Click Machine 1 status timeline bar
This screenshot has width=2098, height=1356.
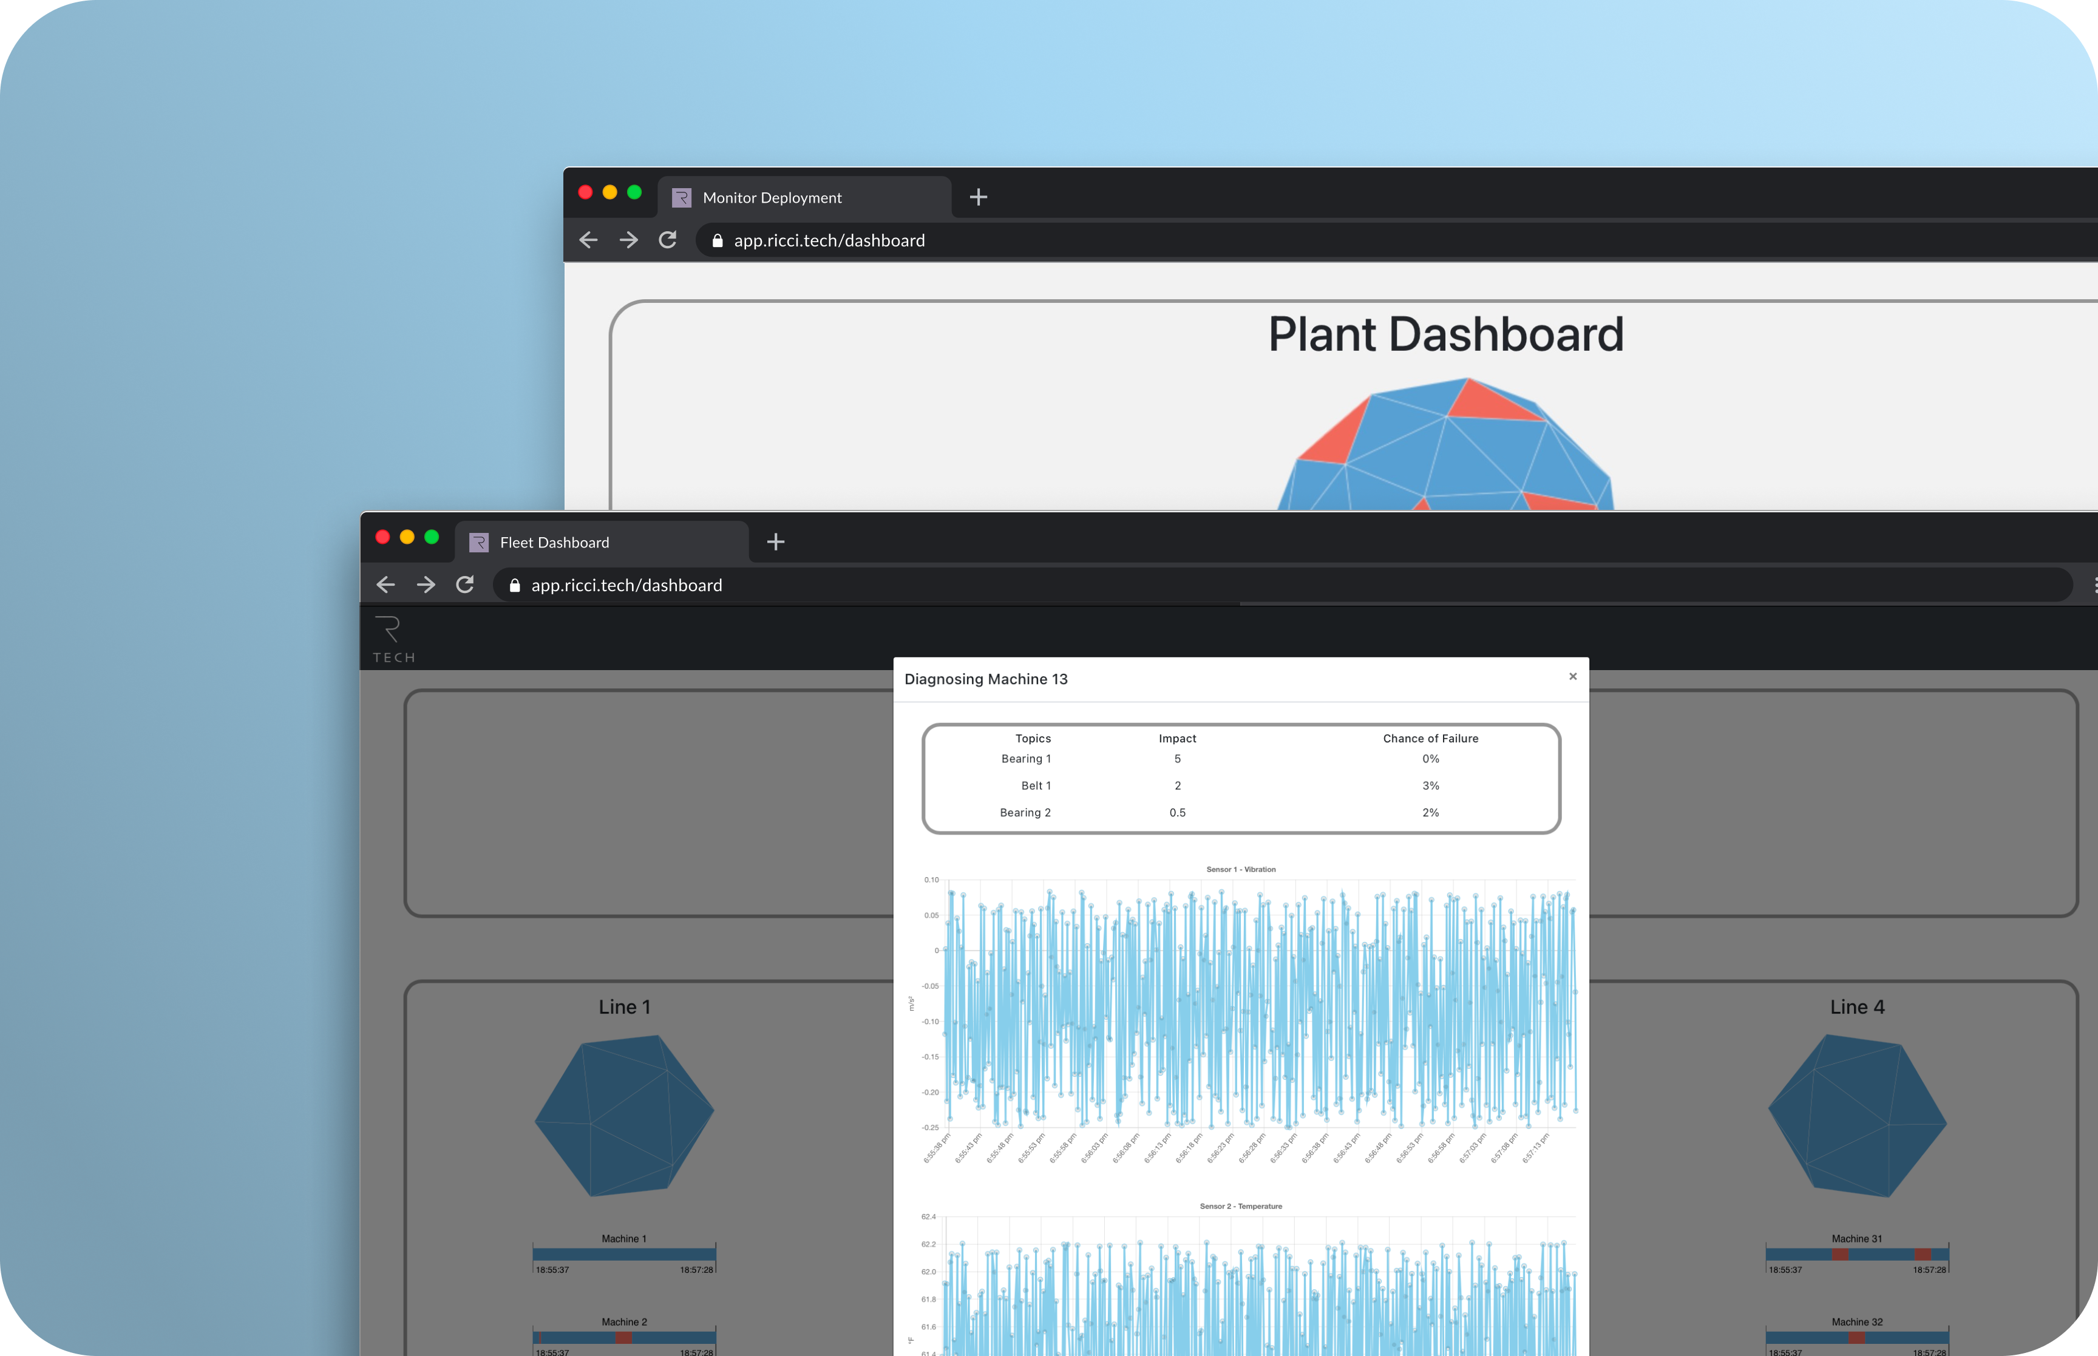coord(624,1254)
